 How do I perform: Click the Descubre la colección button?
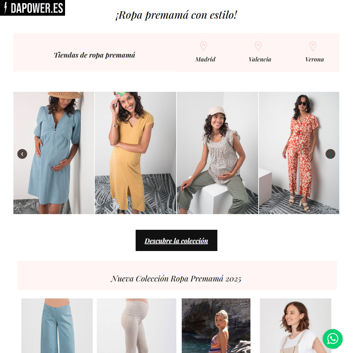click(176, 241)
